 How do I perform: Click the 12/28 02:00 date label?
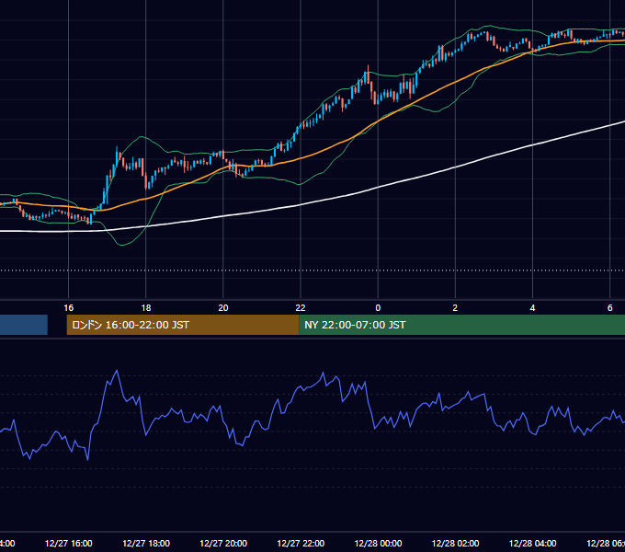point(455,543)
